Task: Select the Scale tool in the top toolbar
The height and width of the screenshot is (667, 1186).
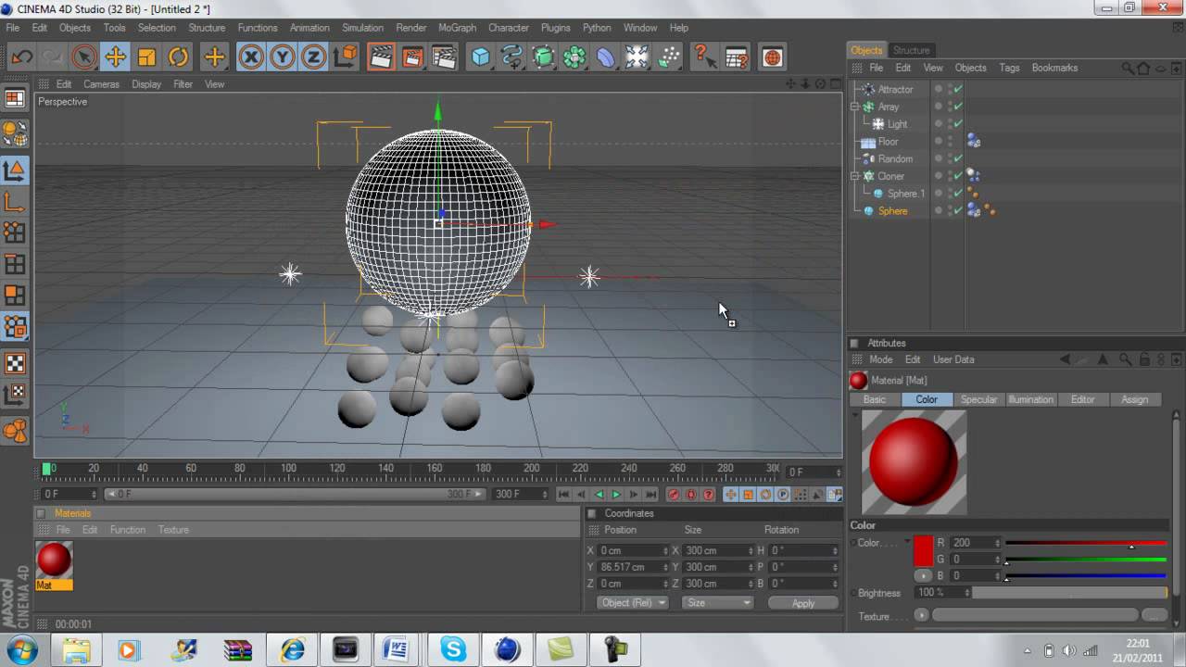Action: (x=146, y=57)
